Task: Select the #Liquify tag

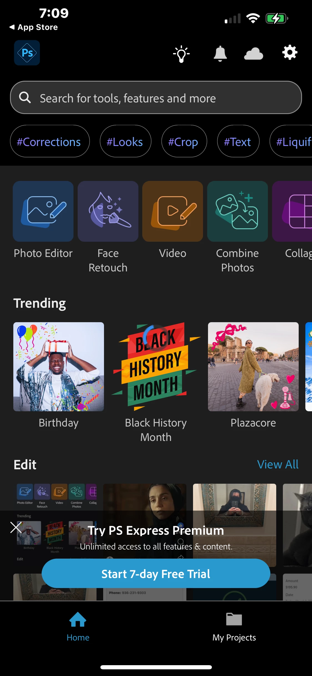Action: click(x=291, y=141)
